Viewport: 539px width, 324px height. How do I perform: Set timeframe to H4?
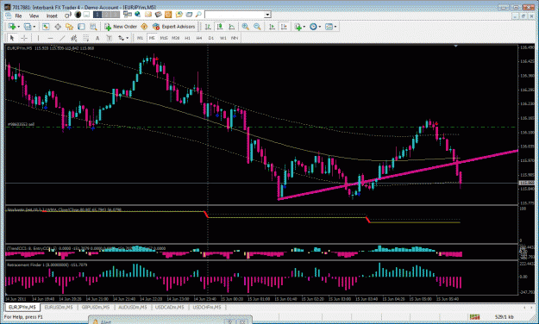199,38
